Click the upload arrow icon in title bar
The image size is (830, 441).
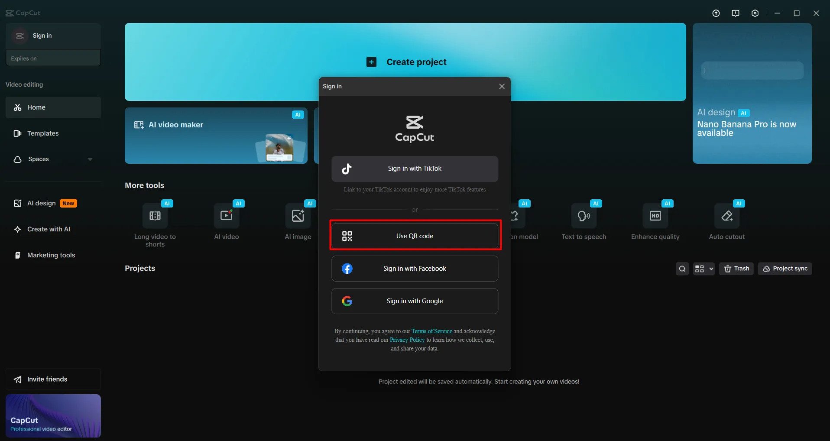(716, 13)
